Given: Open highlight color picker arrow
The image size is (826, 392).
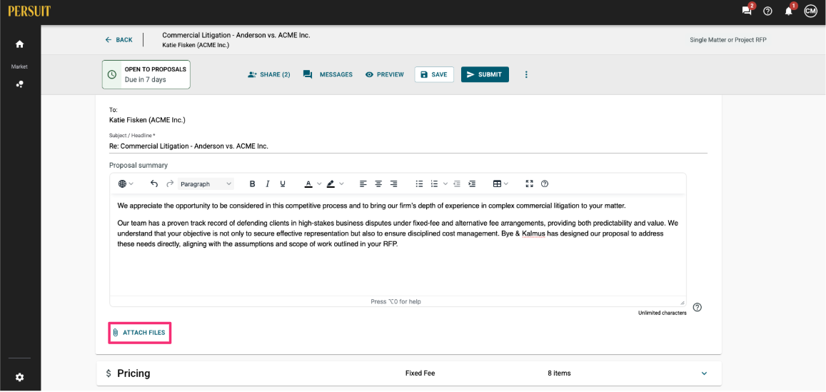Looking at the screenshot, I should pos(341,184).
